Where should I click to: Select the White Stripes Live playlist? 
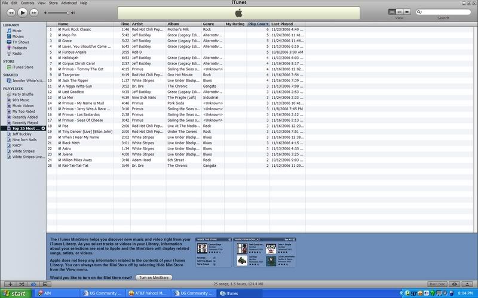click(x=26, y=157)
